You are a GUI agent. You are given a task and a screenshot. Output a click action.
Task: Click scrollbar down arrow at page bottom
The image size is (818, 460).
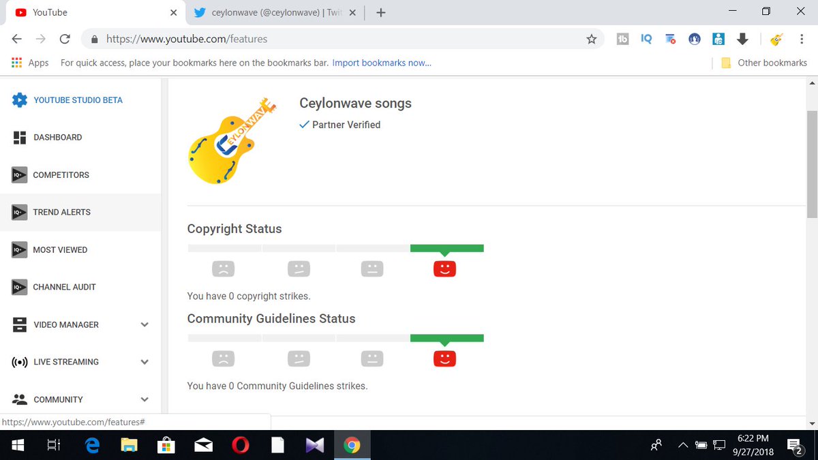(x=812, y=423)
